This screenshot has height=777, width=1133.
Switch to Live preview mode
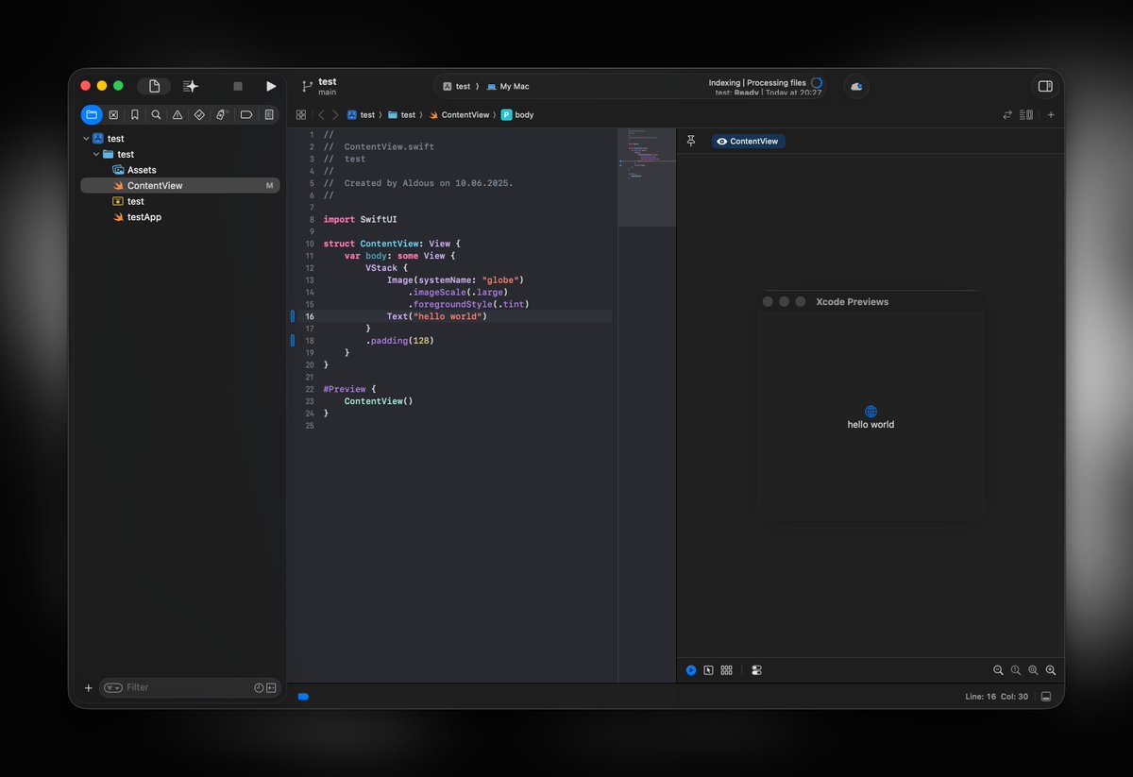[x=691, y=670]
